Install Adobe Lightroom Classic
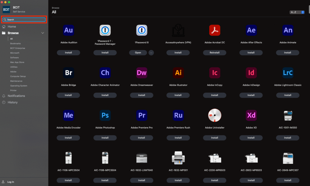Screen dimensions: 310x186 pos(288,95)
